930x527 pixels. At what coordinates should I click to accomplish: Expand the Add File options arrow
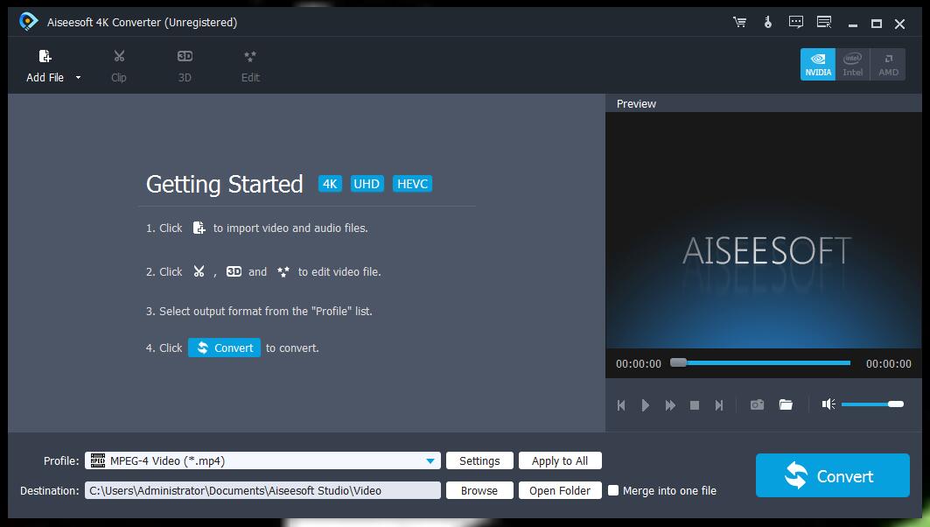click(77, 77)
